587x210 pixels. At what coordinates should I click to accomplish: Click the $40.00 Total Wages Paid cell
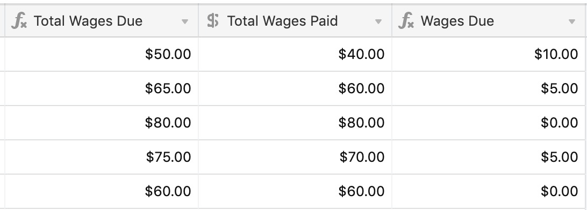coord(295,54)
